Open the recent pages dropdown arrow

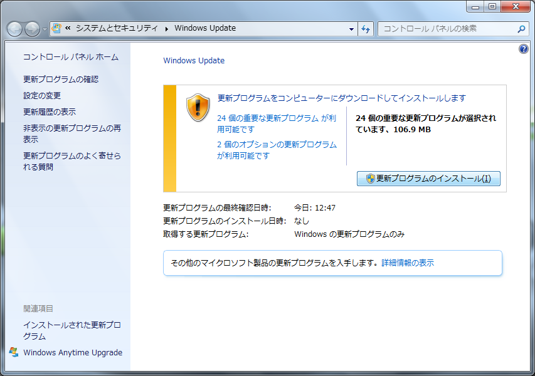click(x=45, y=29)
